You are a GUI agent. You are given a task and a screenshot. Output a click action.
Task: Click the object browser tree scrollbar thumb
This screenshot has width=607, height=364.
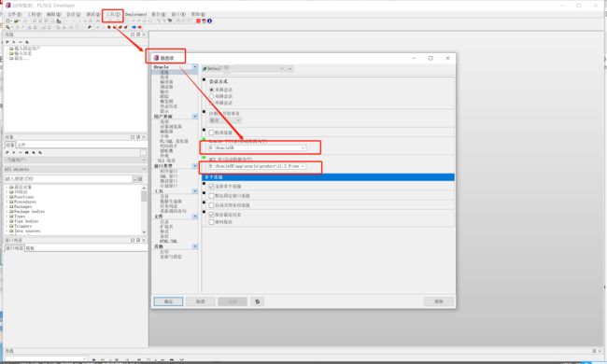(x=144, y=196)
